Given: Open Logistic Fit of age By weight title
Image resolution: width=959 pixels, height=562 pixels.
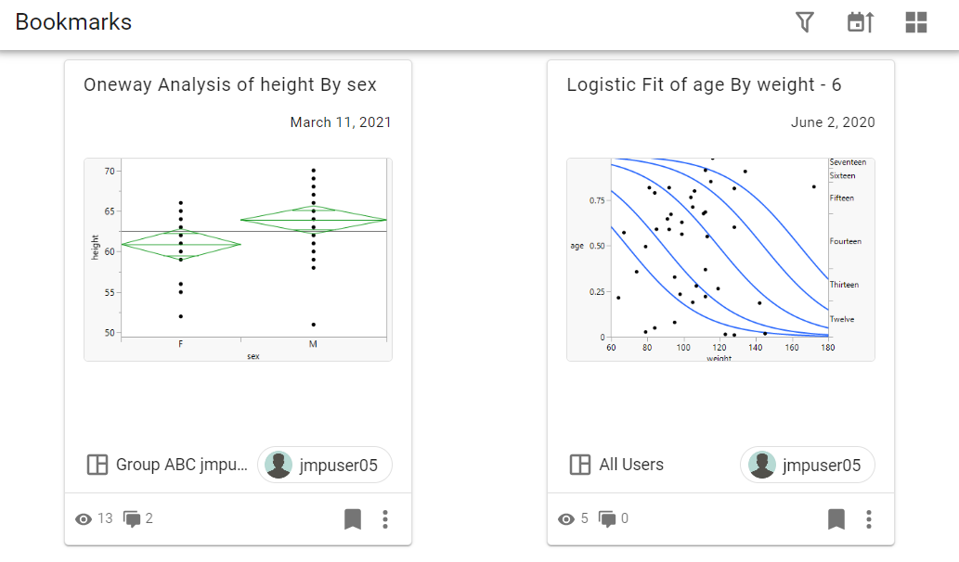Looking at the screenshot, I should point(704,85).
